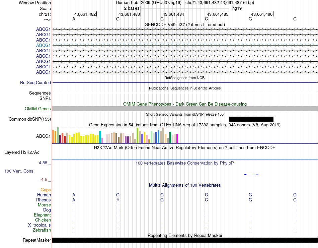
Task: Click the RepeatMasker track label
Action: 37,240
